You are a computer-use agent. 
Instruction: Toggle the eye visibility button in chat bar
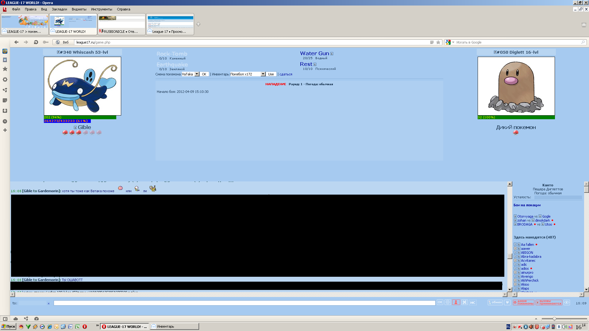[567, 302]
